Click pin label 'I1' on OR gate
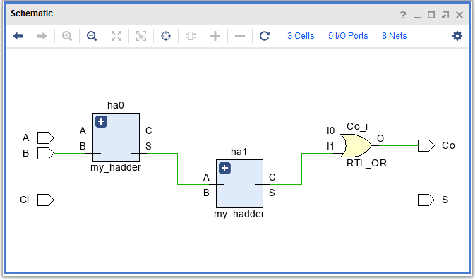Viewport: 475px width, 280px height. 330,147
